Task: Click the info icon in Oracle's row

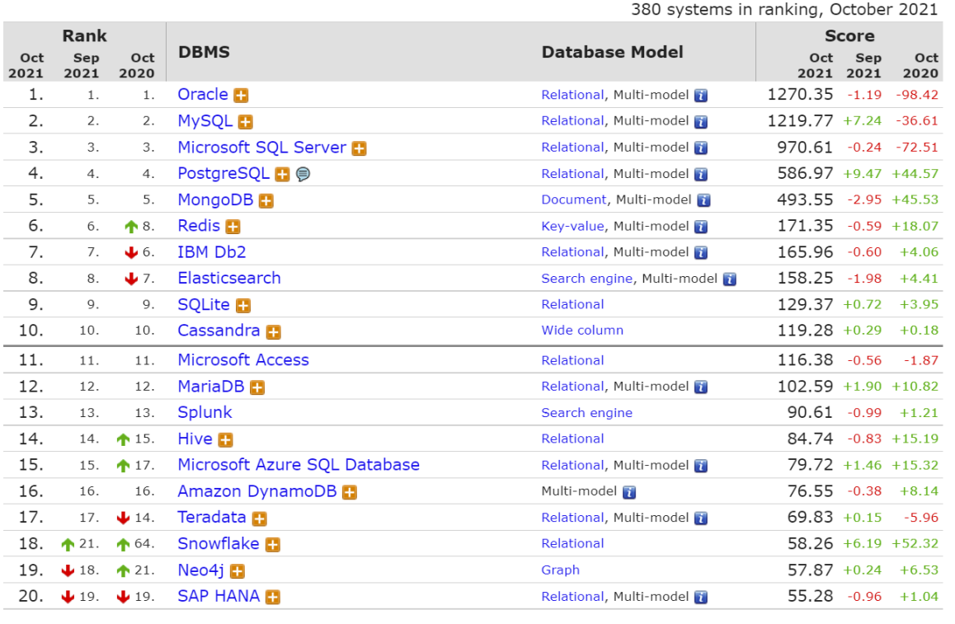Action: pyautogui.click(x=701, y=96)
